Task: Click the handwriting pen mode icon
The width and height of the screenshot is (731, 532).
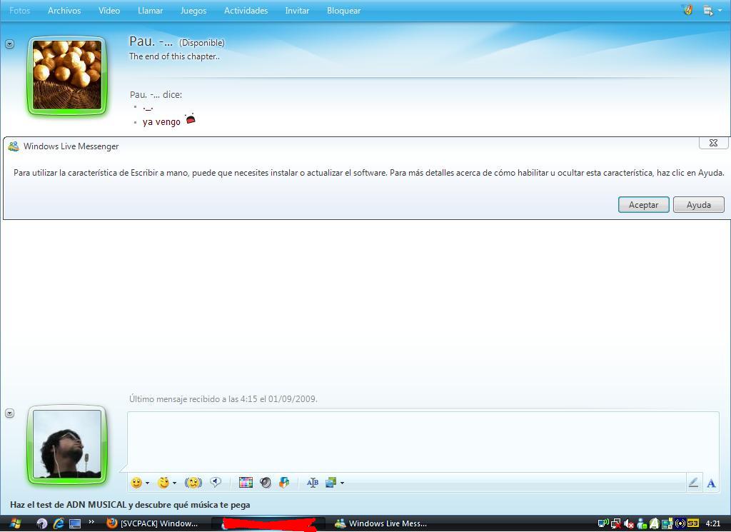Action: pos(692,483)
